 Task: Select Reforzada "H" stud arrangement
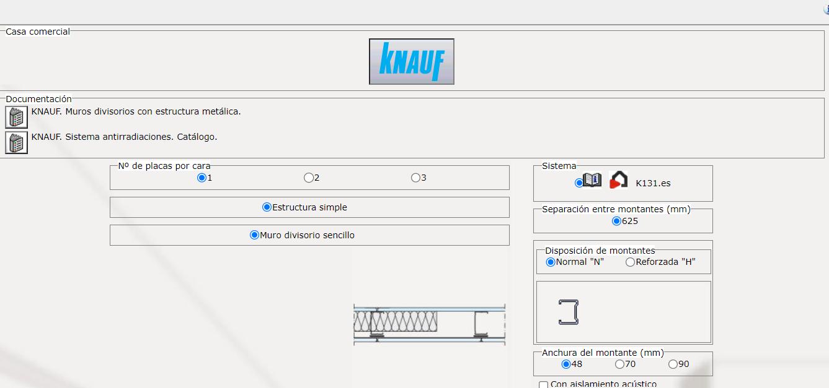[630, 262]
